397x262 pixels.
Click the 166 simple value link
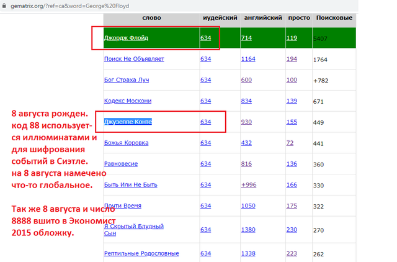point(292,185)
